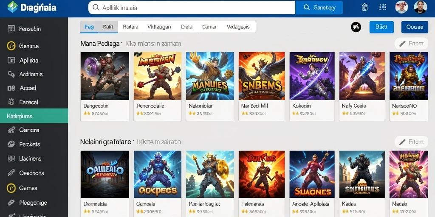Focus the Aplliik insiaia search field
This screenshot has height=217, width=435.
coord(192,8)
